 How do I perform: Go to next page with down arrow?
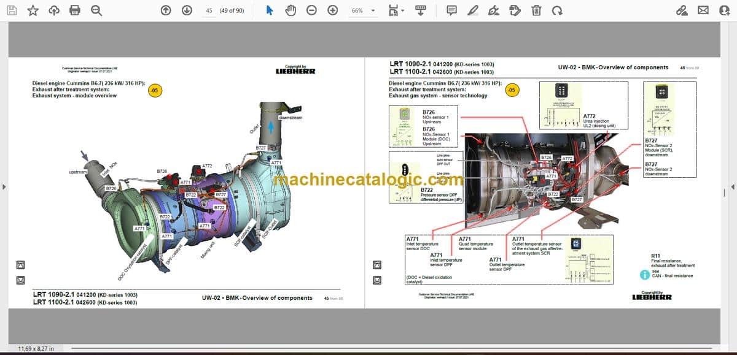186,10
